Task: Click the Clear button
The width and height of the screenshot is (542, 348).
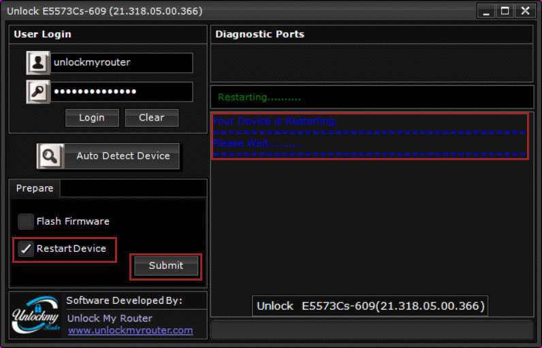Action: [x=152, y=118]
